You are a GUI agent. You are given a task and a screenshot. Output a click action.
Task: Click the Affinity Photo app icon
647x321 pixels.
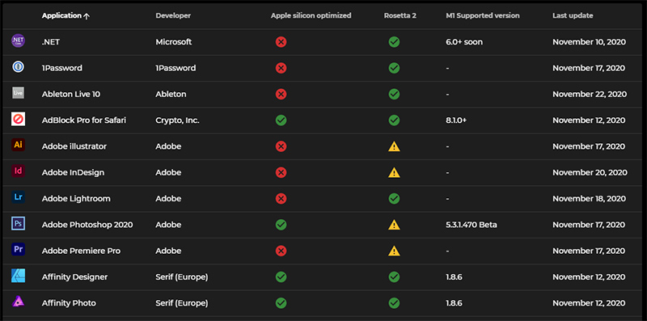point(18,302)
